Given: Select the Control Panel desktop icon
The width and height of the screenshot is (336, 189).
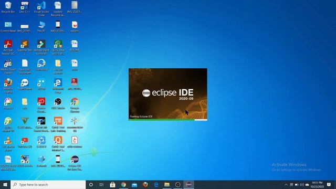Looking at the screenshot, I should 8,27.
